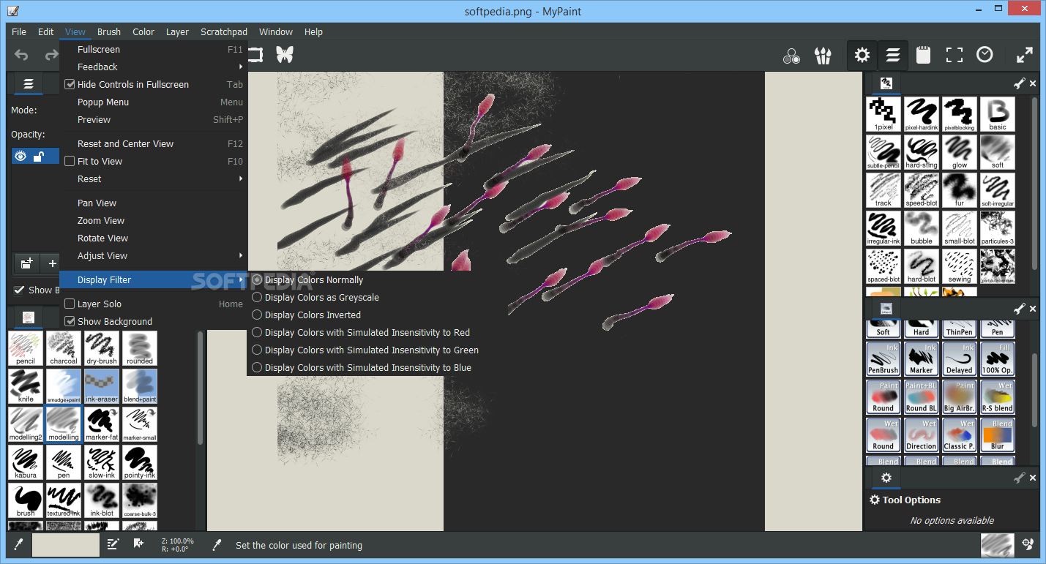1046x564 pixels.
Task: Click the current color swatch in status bar
Action: [66, 545]
